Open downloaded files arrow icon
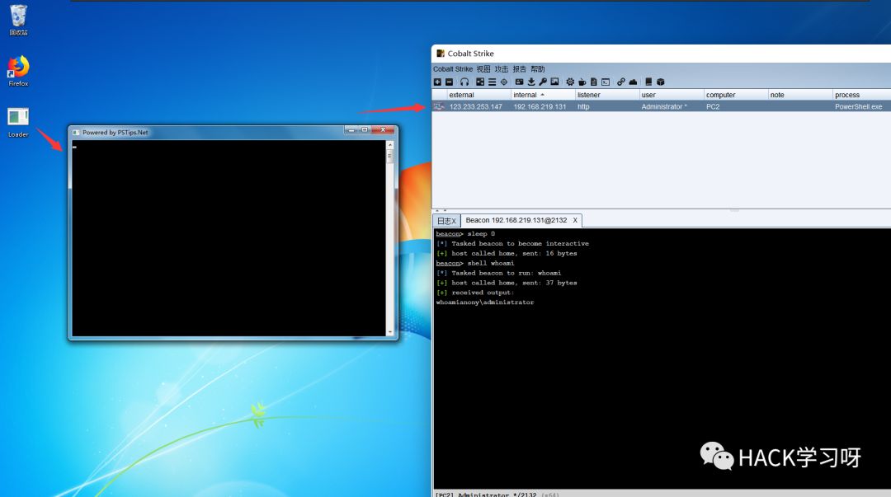This screenshot has width=891, height=497. coord(531,82)
